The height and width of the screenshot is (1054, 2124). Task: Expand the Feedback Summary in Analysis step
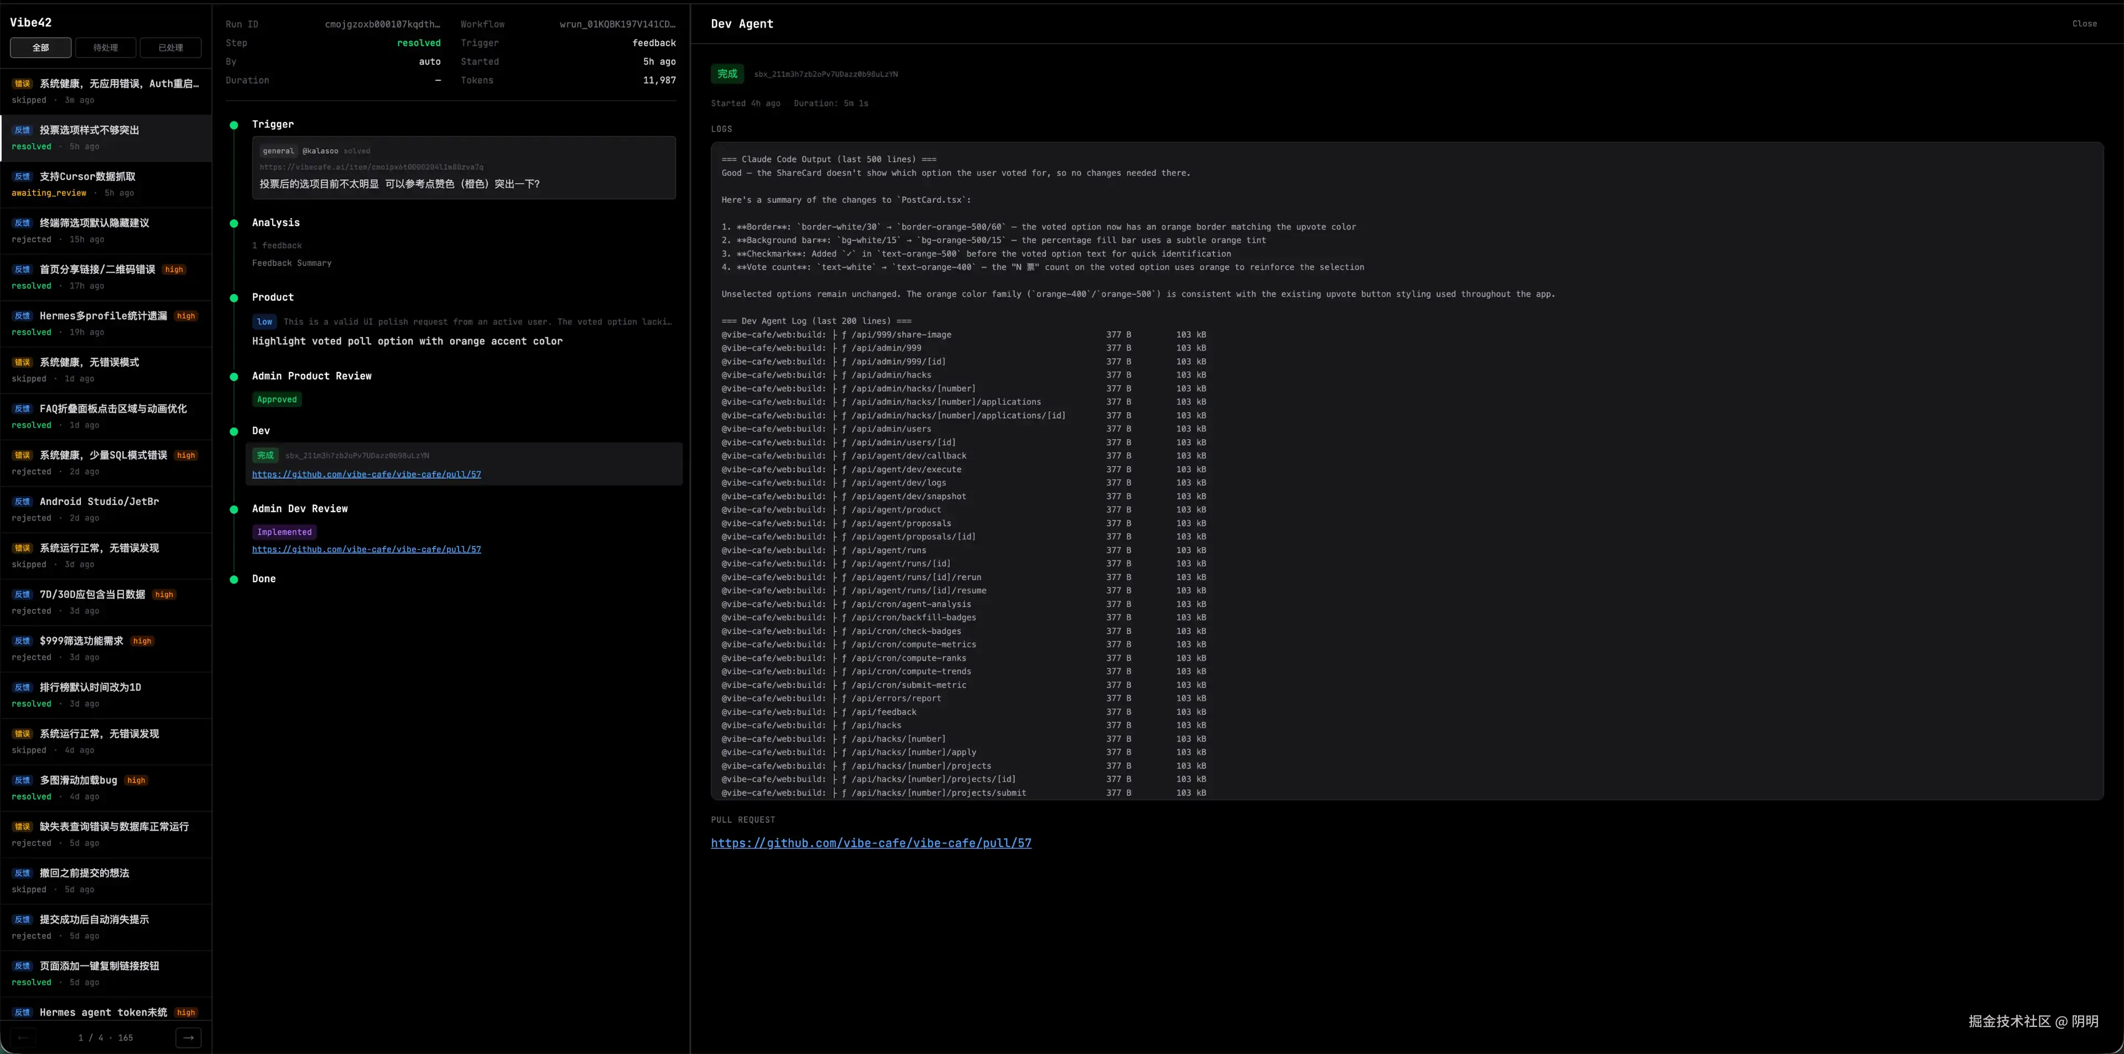point(292,263)
